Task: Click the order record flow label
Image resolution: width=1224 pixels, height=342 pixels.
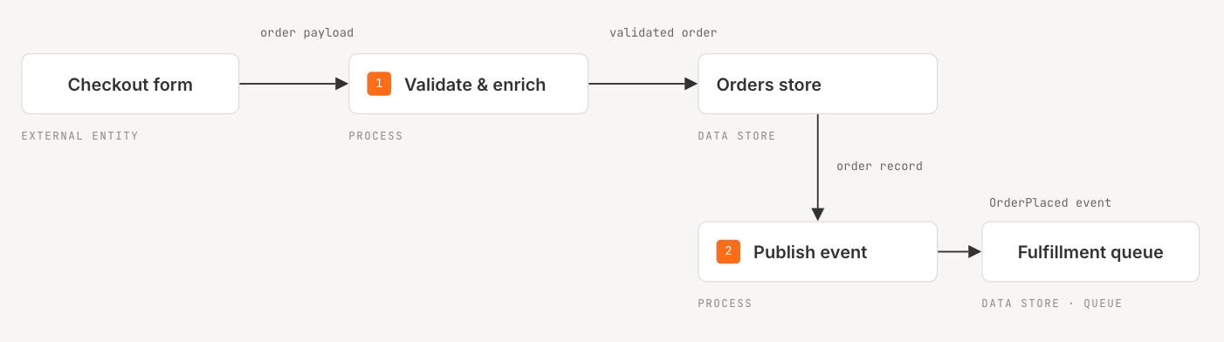Action: 879,166
